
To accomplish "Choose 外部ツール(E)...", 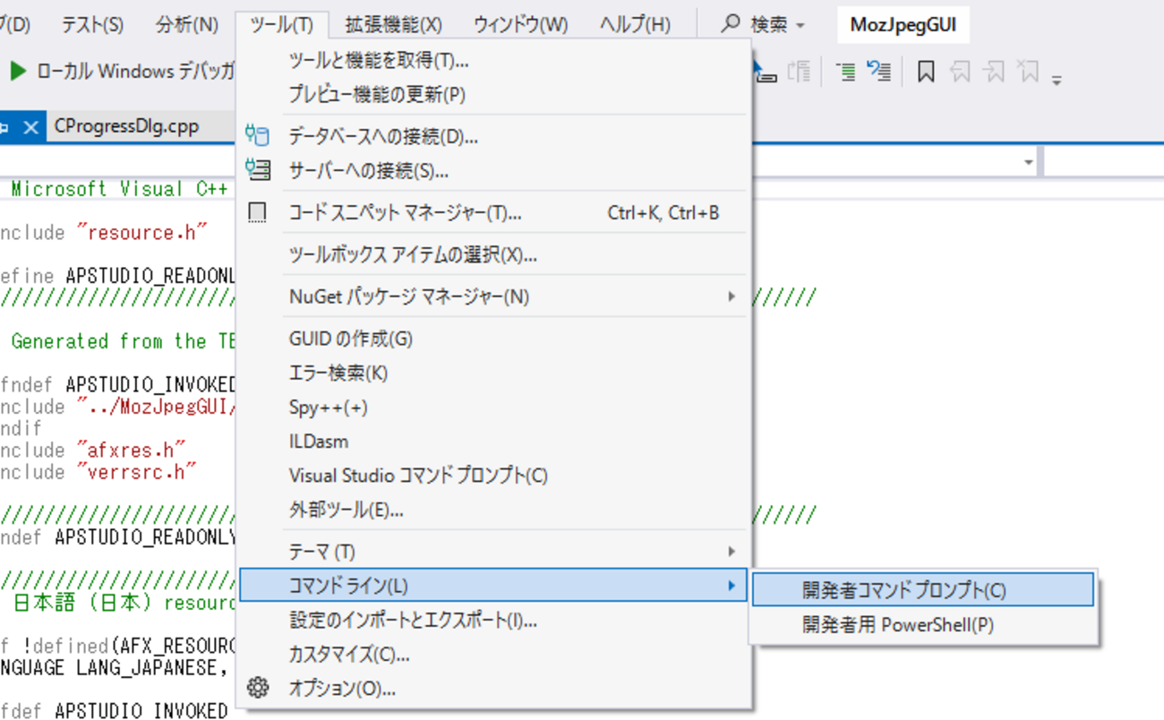I will click(x=492, y=510).
